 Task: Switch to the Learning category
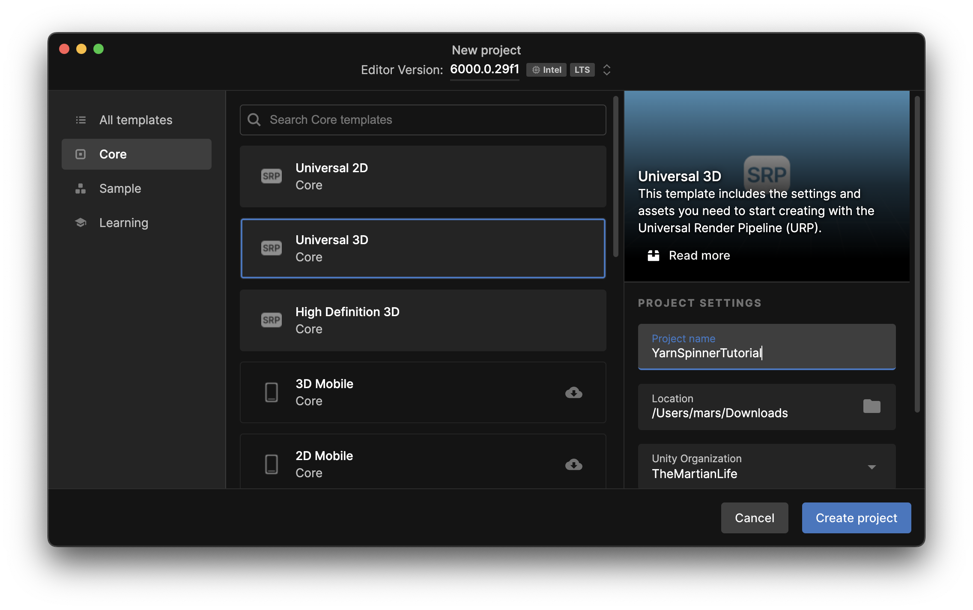137,223
